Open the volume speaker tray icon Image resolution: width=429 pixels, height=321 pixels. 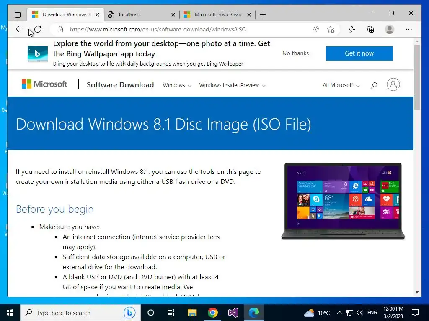click(x=359, y=313)
